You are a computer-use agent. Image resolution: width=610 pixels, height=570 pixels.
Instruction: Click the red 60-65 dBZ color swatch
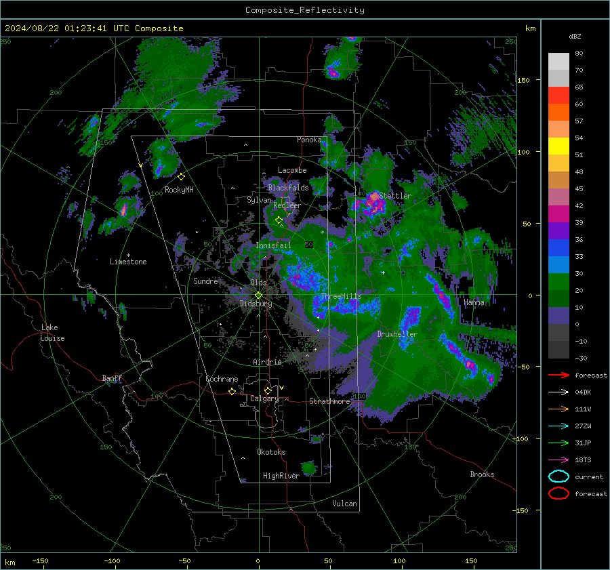[x=558, y=96]
